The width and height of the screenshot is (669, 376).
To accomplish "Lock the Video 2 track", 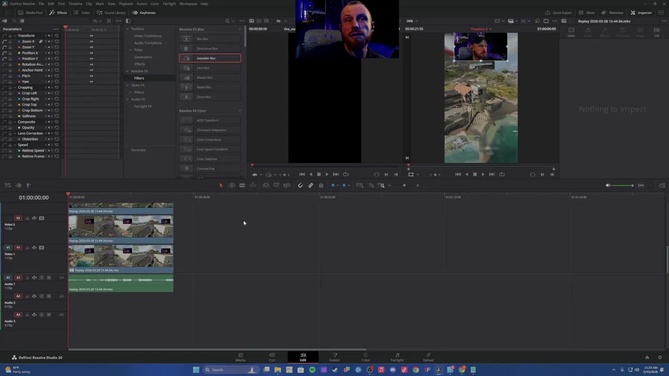I will tap(27, 218).
